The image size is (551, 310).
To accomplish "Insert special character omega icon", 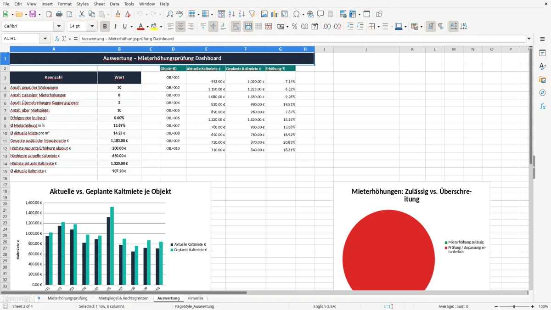I will coord(297,14).
